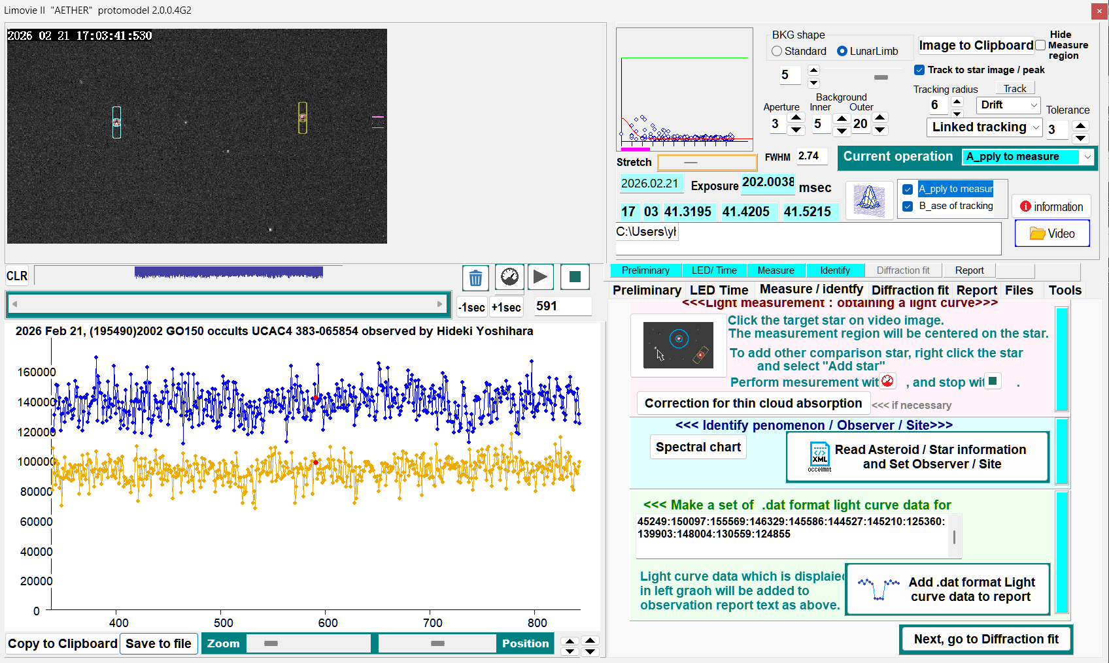Expand the Drift tracking dropdown
Screen dimensions: 1109x663
(1008, 105)
